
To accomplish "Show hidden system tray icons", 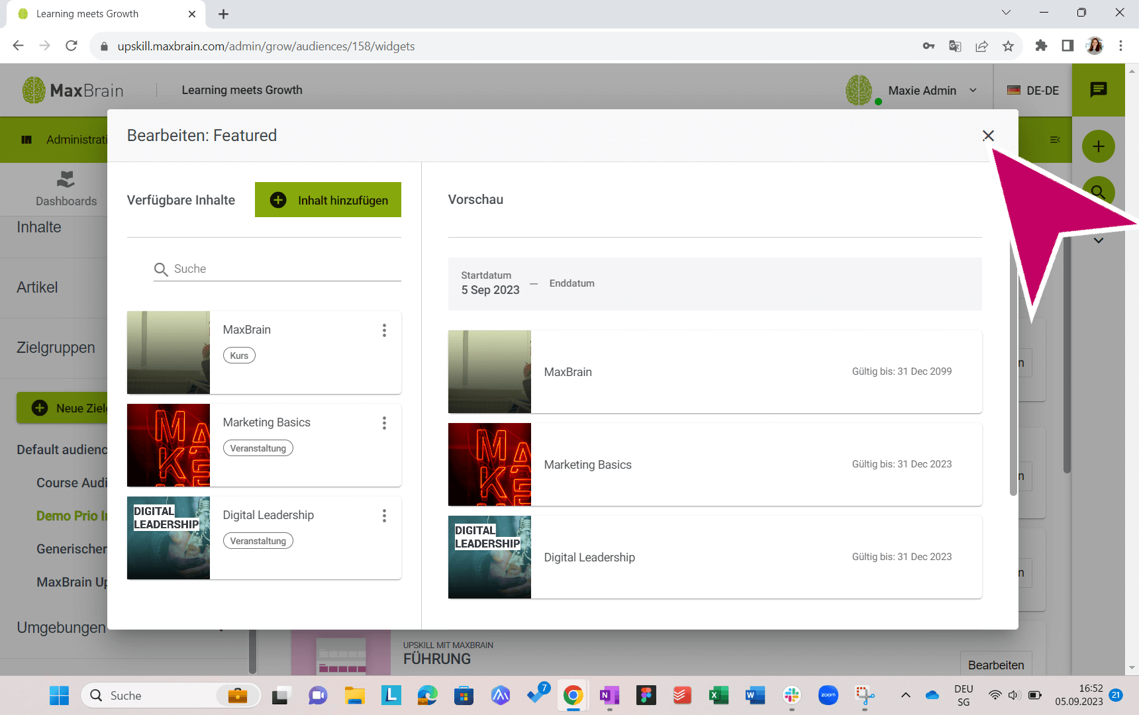I will coord(905,695).
